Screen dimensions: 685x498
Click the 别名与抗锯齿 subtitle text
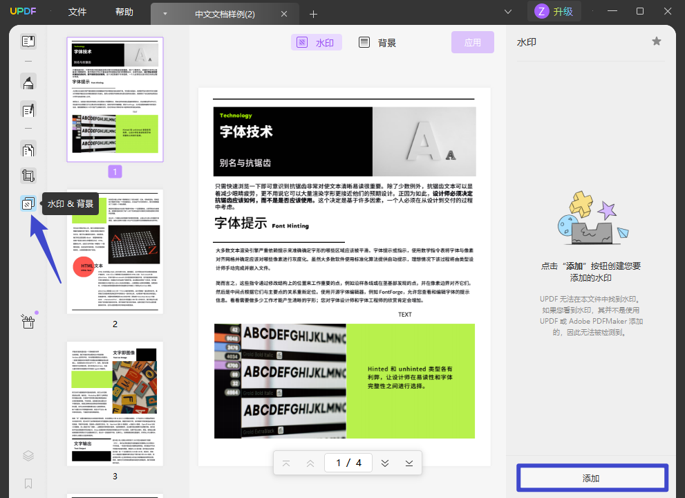(x=245, y=163)
